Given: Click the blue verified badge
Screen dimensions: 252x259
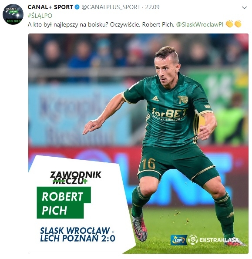Looking at the screenshot, I should click(77, 7).
